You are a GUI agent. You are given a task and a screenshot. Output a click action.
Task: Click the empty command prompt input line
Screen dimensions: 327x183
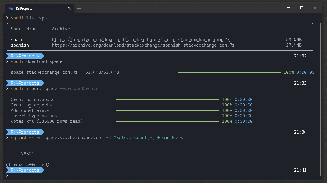[x=163, y=176]
